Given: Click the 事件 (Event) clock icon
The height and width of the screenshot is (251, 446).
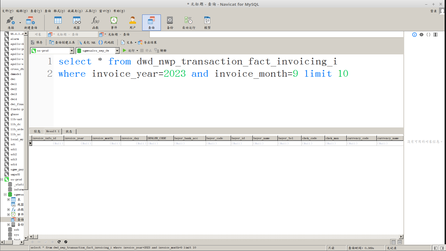Looking at the screenshot, I should point(114,22).
